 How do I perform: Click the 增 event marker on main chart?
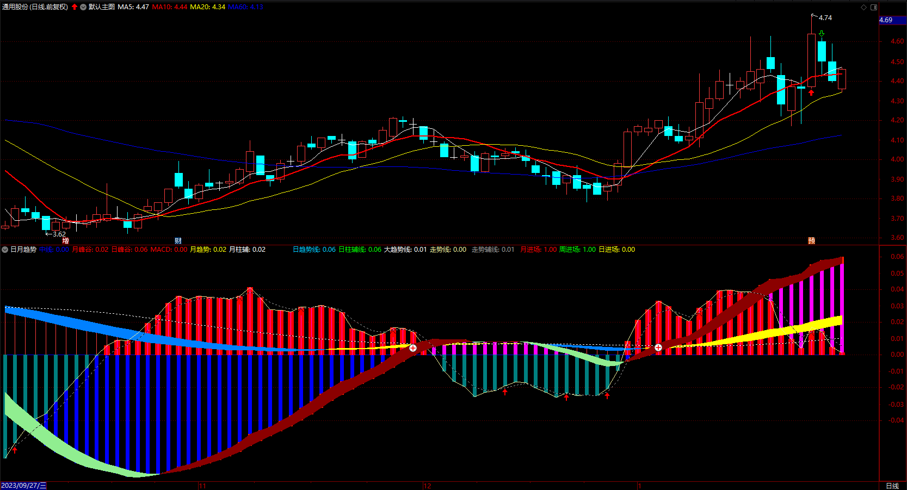[66, 240]
